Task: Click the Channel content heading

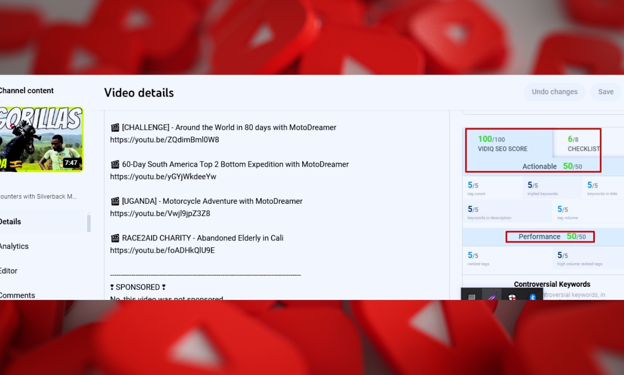Action: 27,91
